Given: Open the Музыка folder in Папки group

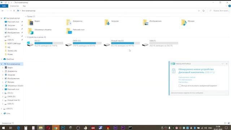Looking at the screenshot, I should pyautogui.click(x=188, y=22).
